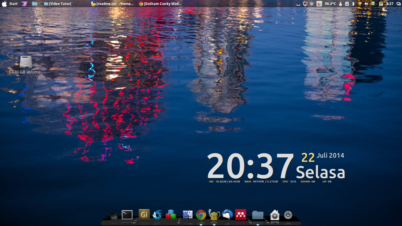The height and width of the screenshot is (226, 402).
Task: Open the clipboard manager P icon
Action: 381,4
